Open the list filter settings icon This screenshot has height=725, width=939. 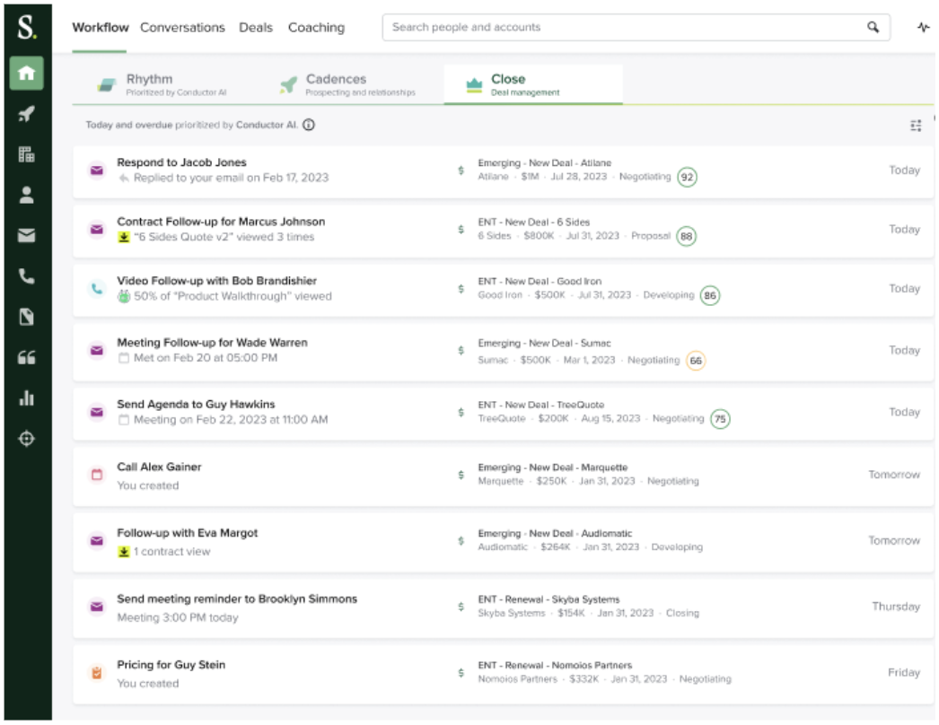(916, 127)
